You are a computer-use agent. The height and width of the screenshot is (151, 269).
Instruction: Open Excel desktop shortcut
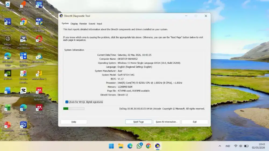coord(8,109)
